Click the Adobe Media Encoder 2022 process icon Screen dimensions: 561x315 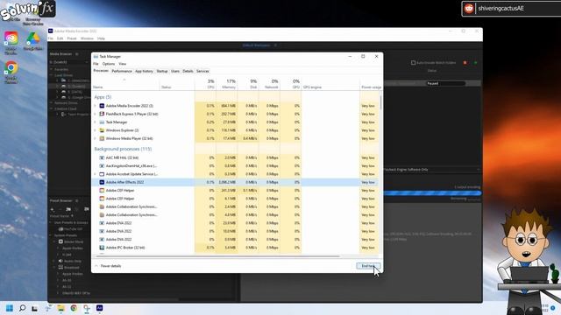(x=102, y=106)
